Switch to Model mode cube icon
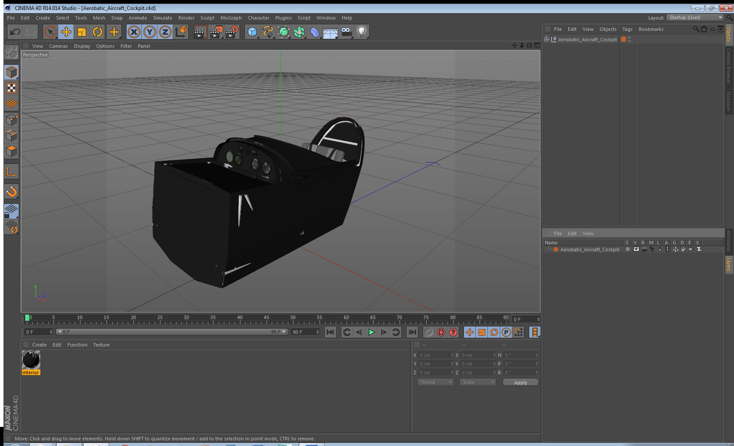The image size is (734, 446). (11, 73)
